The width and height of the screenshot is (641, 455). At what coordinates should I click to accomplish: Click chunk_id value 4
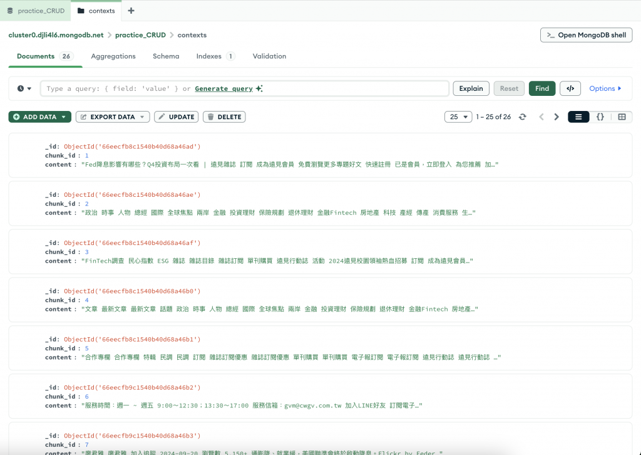tap(86, 300)
